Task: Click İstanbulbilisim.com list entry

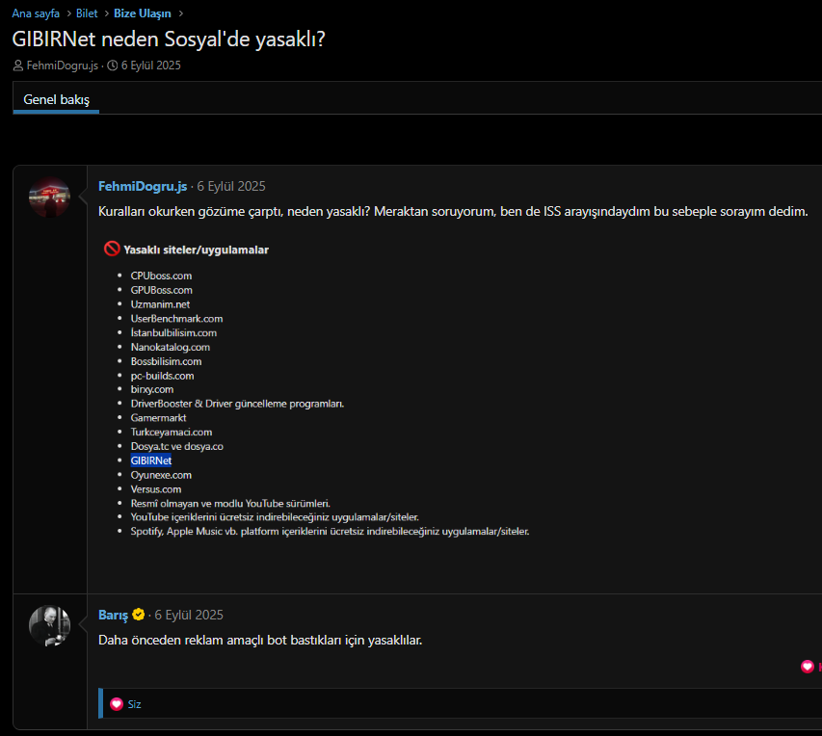Action: click(173, 333)
